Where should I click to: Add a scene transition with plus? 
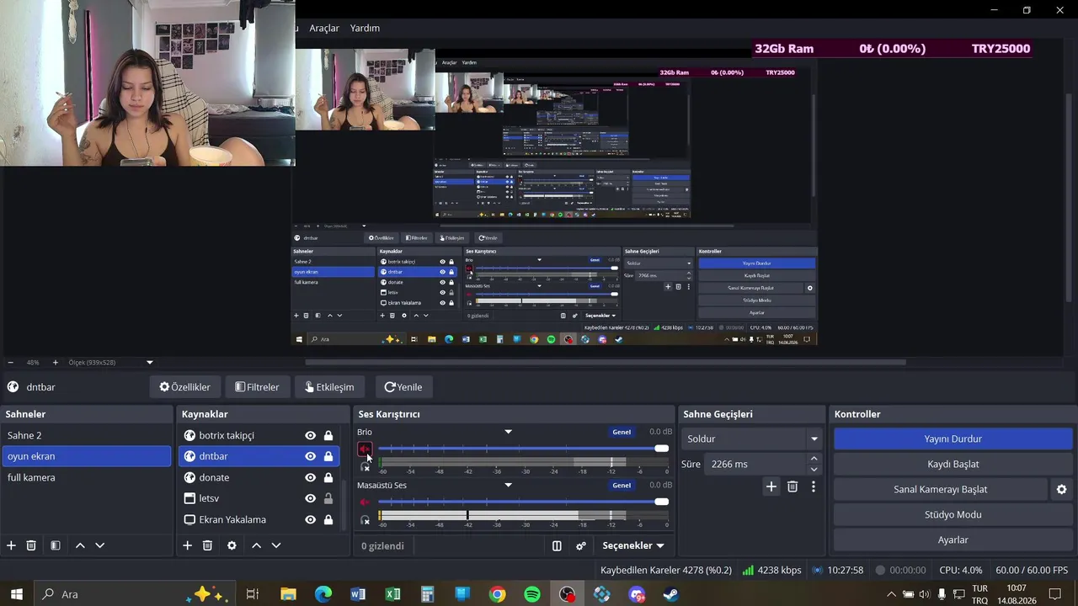771,486
